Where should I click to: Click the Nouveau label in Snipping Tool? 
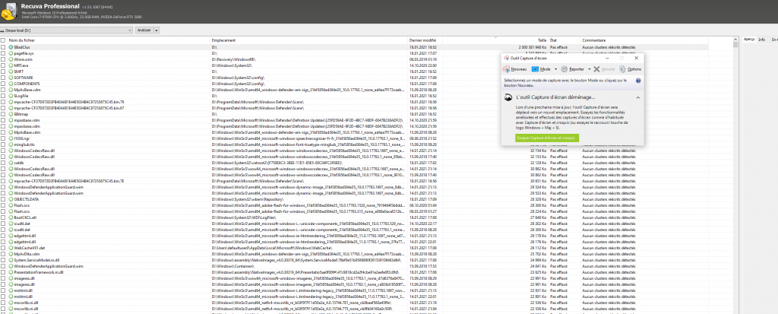tap(518, 69)
